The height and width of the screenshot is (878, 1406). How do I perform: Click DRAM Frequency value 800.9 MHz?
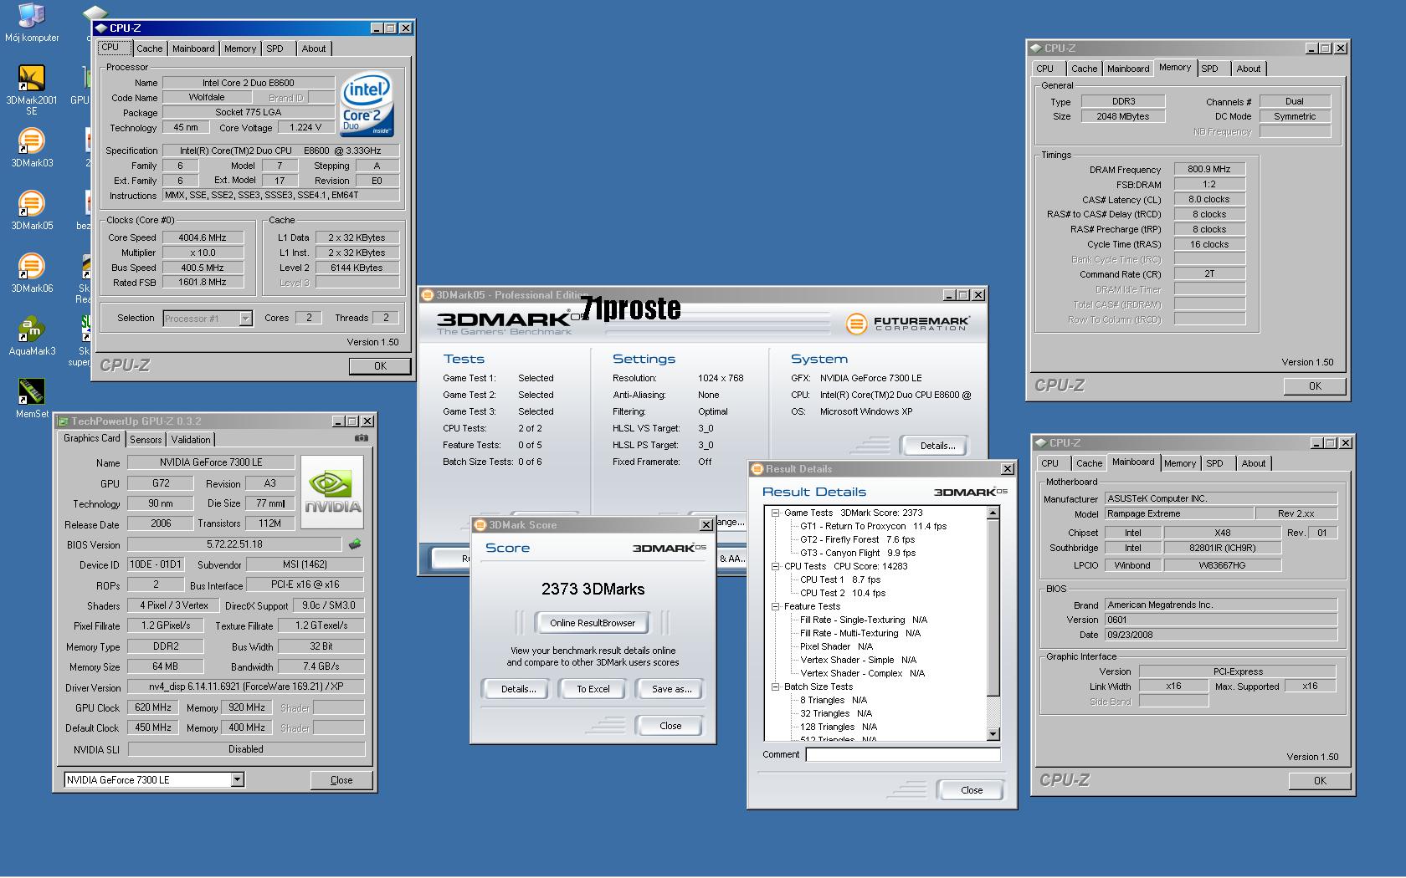click(x=1209, y=169)
